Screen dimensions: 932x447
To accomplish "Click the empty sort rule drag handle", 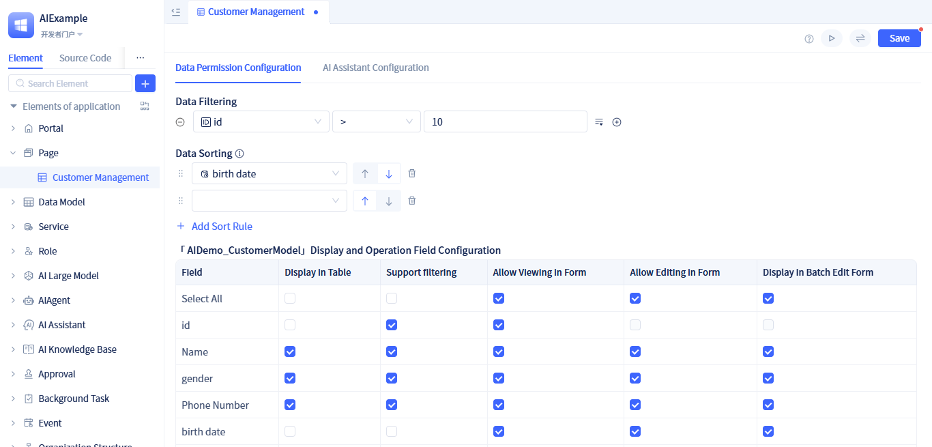I will coord(181,201).
